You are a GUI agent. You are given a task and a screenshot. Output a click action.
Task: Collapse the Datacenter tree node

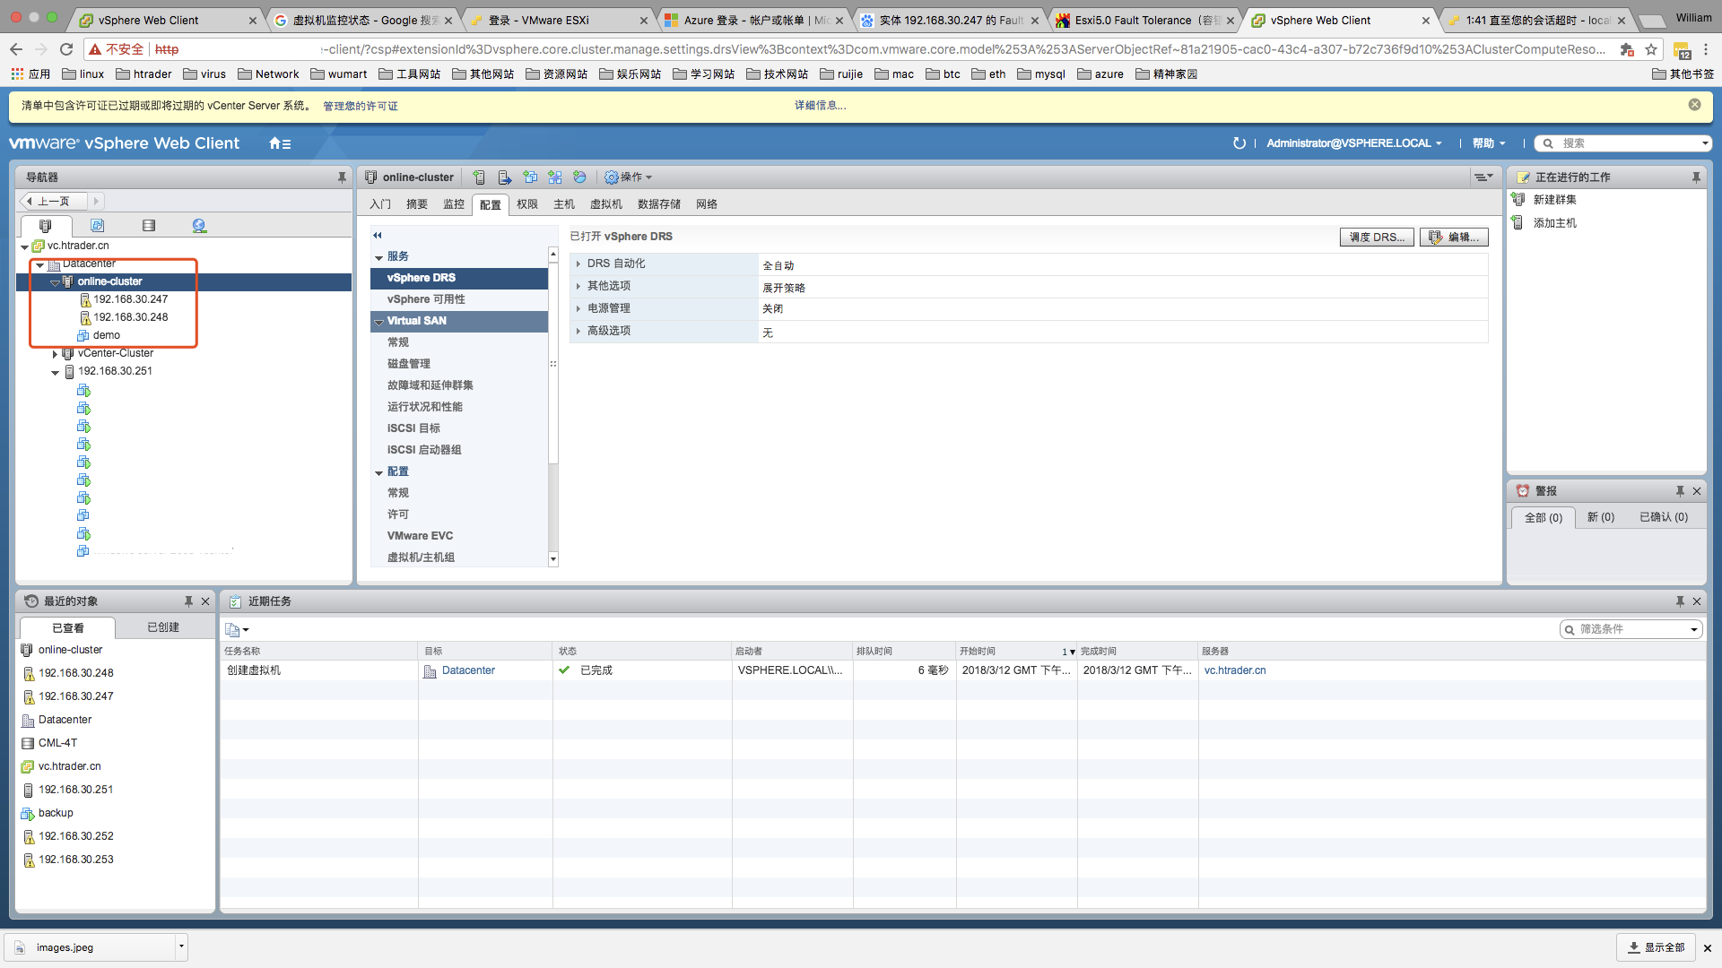tap(40, 265)
